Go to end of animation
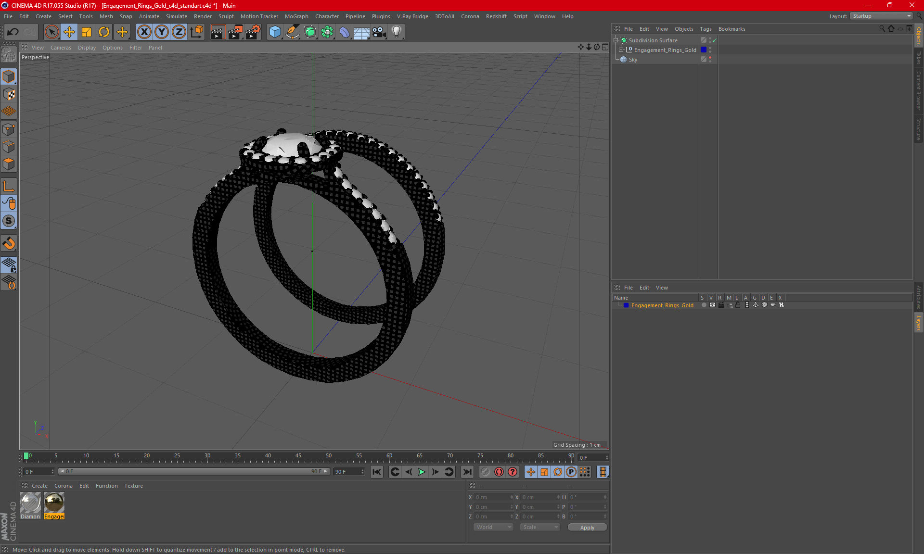Viewport: 924px width, 554px height. pyautogui.click(x=467, y=472)
